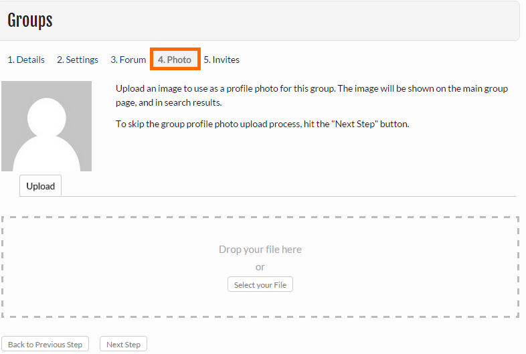Click the Groups page heading

pos(30,21)
